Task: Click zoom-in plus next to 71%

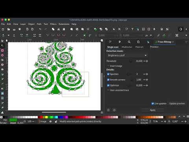Action: pyautogui.click(x=165, y=121)
